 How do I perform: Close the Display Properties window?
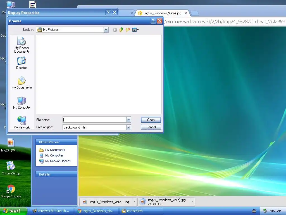(115, 12)
